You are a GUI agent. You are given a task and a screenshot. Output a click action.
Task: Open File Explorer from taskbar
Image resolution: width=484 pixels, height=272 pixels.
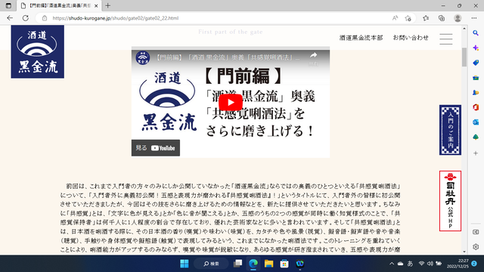[x=269, y=264]
